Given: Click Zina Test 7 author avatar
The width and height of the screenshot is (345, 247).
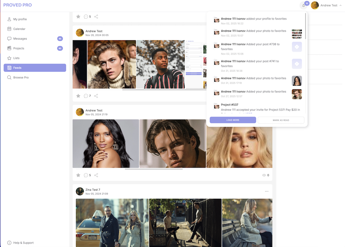Looking at the screenshot, I should 80,191.
